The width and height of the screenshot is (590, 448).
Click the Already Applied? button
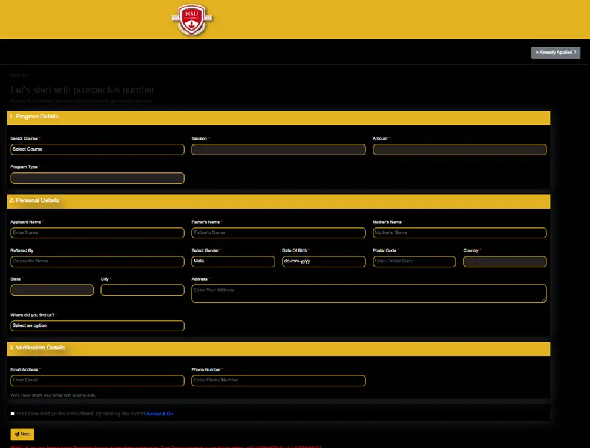[x=556, y=53]
